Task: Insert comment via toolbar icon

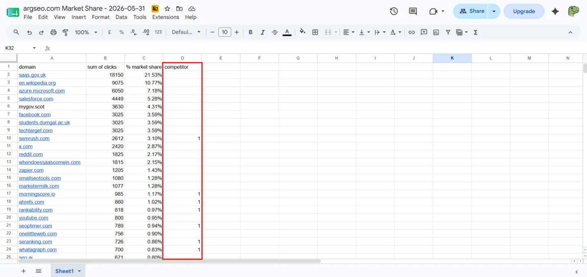Action: pos(424,32)
